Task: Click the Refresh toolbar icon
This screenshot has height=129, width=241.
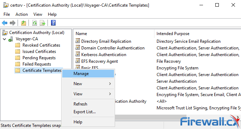Action: tap(35, 23)
